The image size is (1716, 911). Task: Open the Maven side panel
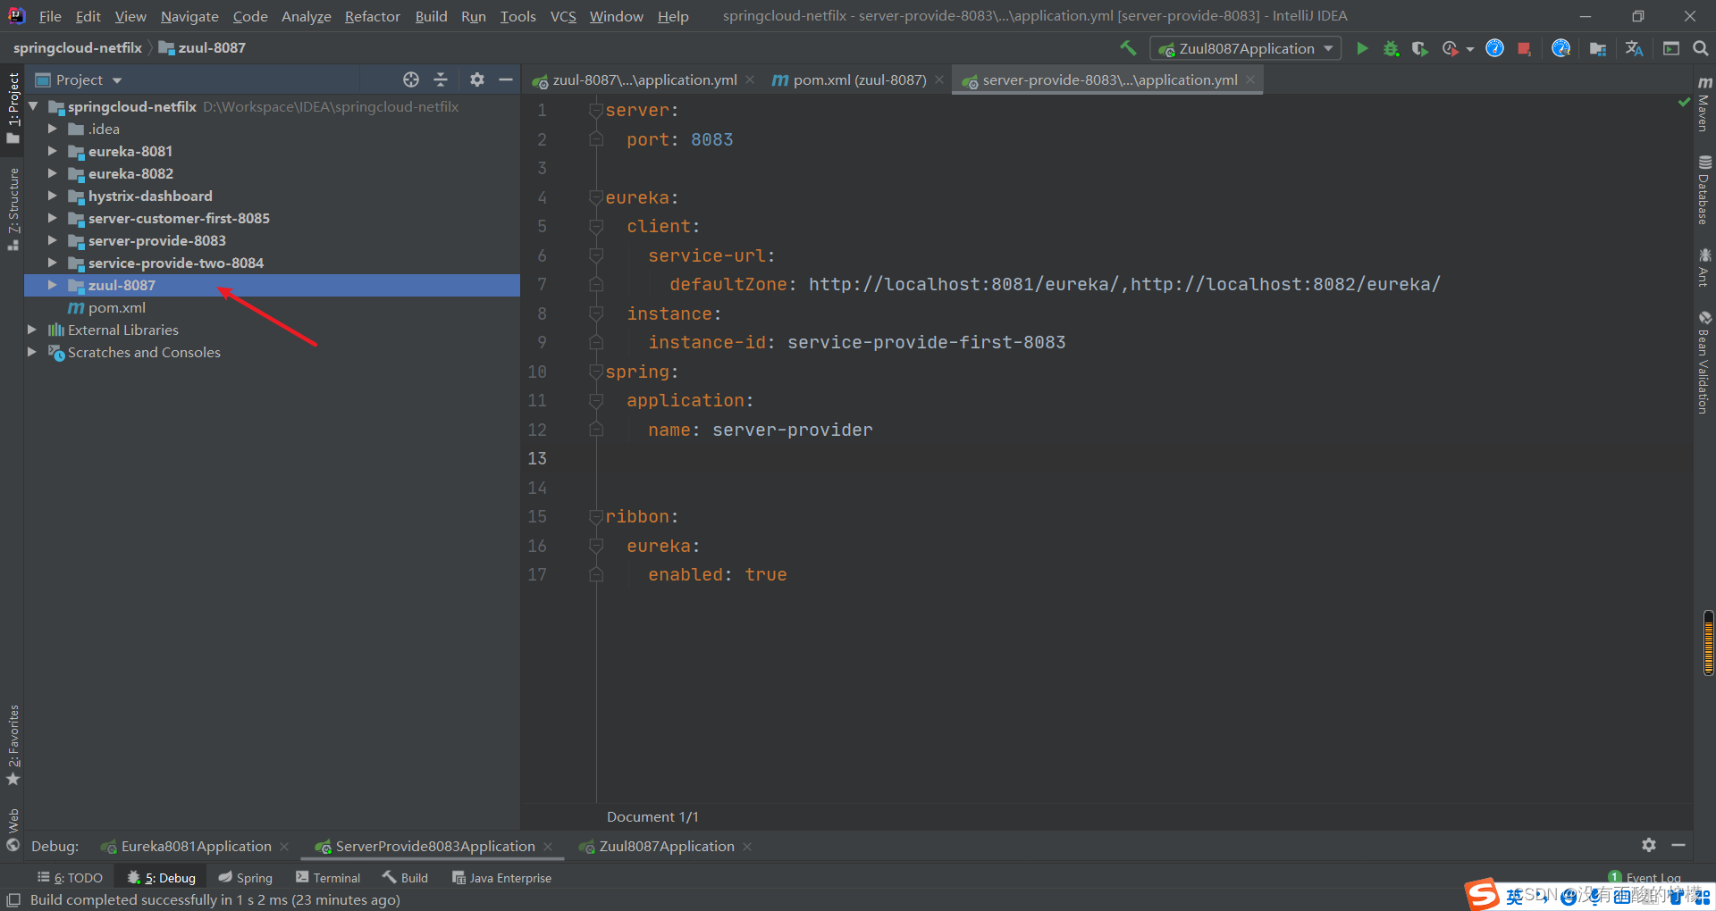[x=1704, y=104]
